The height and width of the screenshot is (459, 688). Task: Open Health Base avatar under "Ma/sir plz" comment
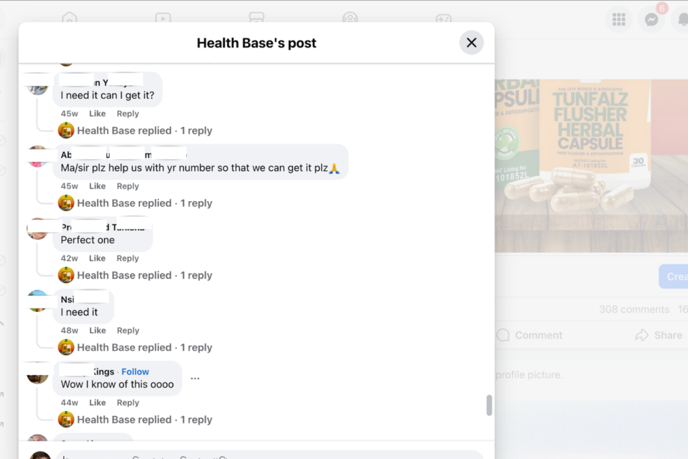coord(66,203)
